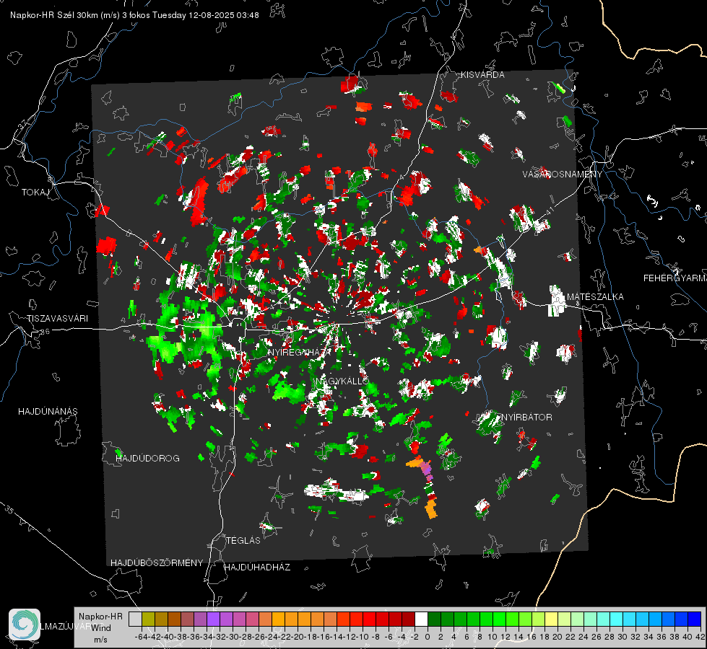Pick the dark blue swatch above 40
Viewport: 707px width, 649px height.
click(695, 619)
